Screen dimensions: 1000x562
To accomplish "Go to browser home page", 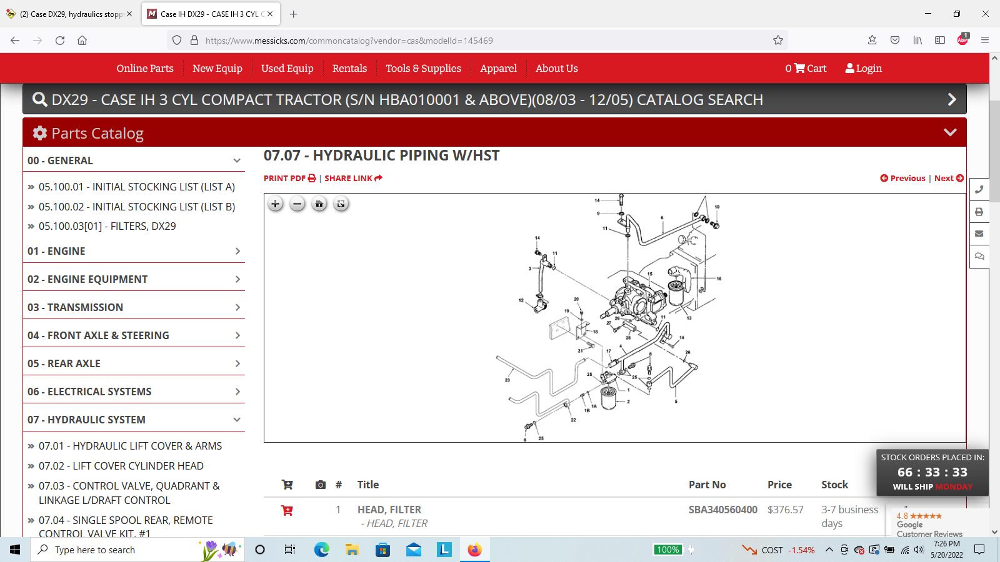I will (x=82, y=40).
